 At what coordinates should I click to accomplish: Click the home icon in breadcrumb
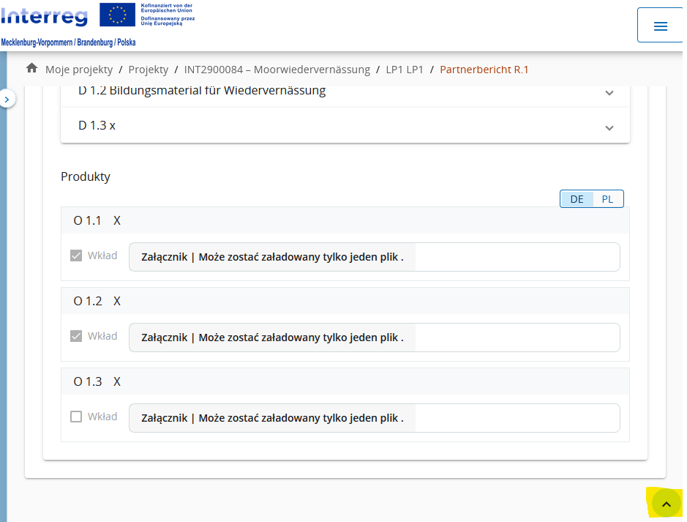tap(31, 69)
